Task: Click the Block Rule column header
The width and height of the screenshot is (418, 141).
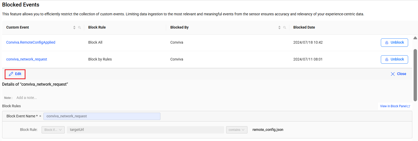Action: (97, 28)
